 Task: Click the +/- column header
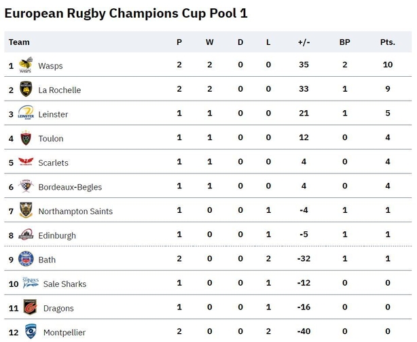[x=304, y=42]
